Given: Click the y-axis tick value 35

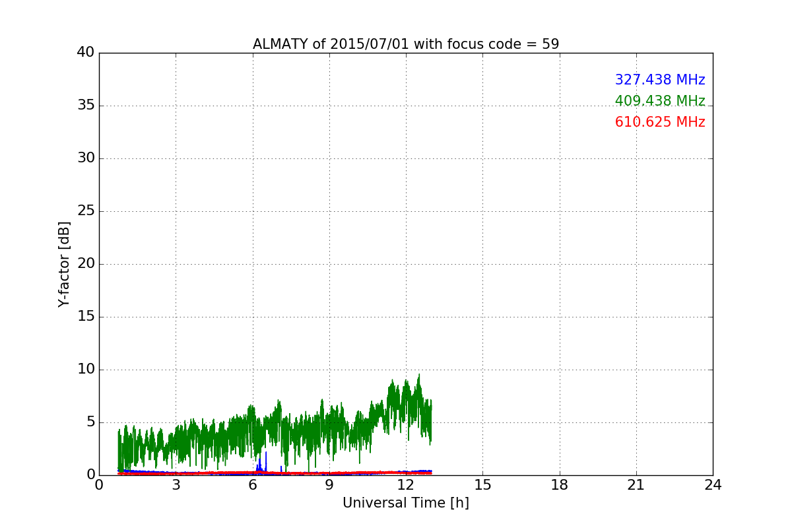Looking at the screenshot, I should (86, 106).
